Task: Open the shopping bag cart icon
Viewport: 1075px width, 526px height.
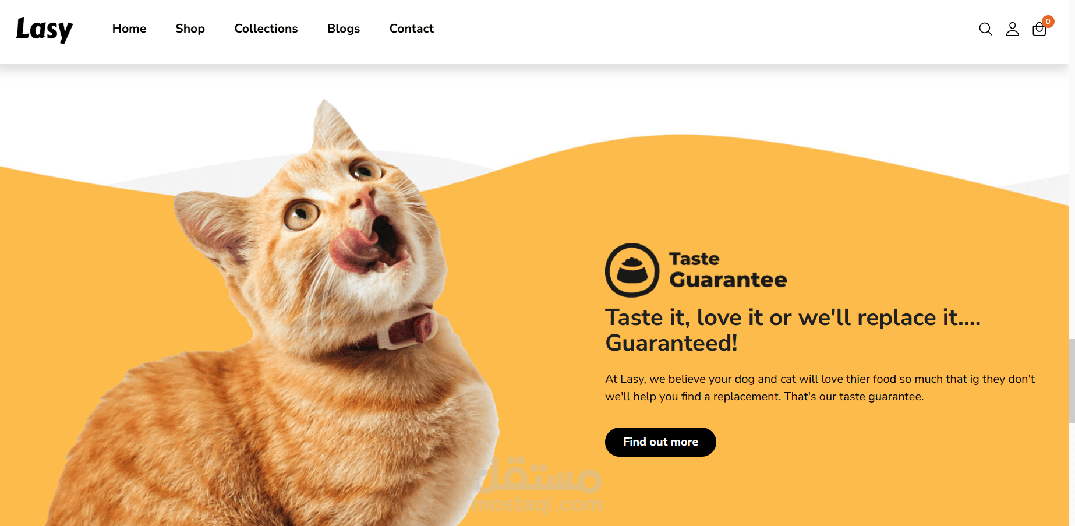Action: [x=1039, y=30]
